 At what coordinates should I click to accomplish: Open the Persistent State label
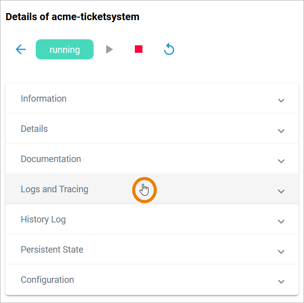(x=52, y=250)
